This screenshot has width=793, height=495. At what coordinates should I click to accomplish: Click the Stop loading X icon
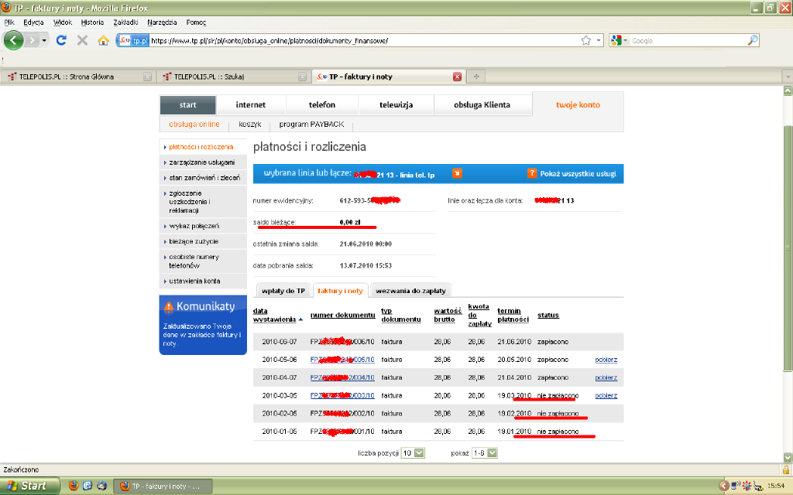pos(82,40)
